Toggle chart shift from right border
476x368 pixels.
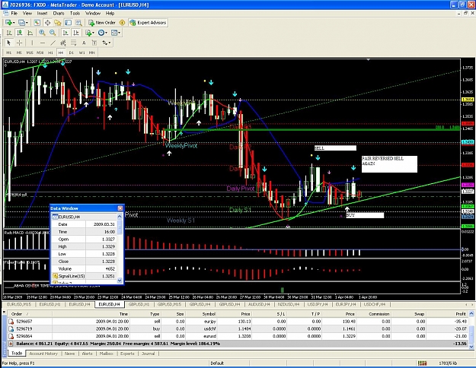pyautogui.click(x=75, y=33)
